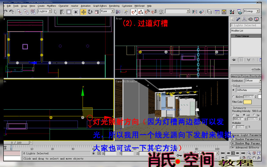Click the Select Object arrow tool
267x167 pixels.
55,12
